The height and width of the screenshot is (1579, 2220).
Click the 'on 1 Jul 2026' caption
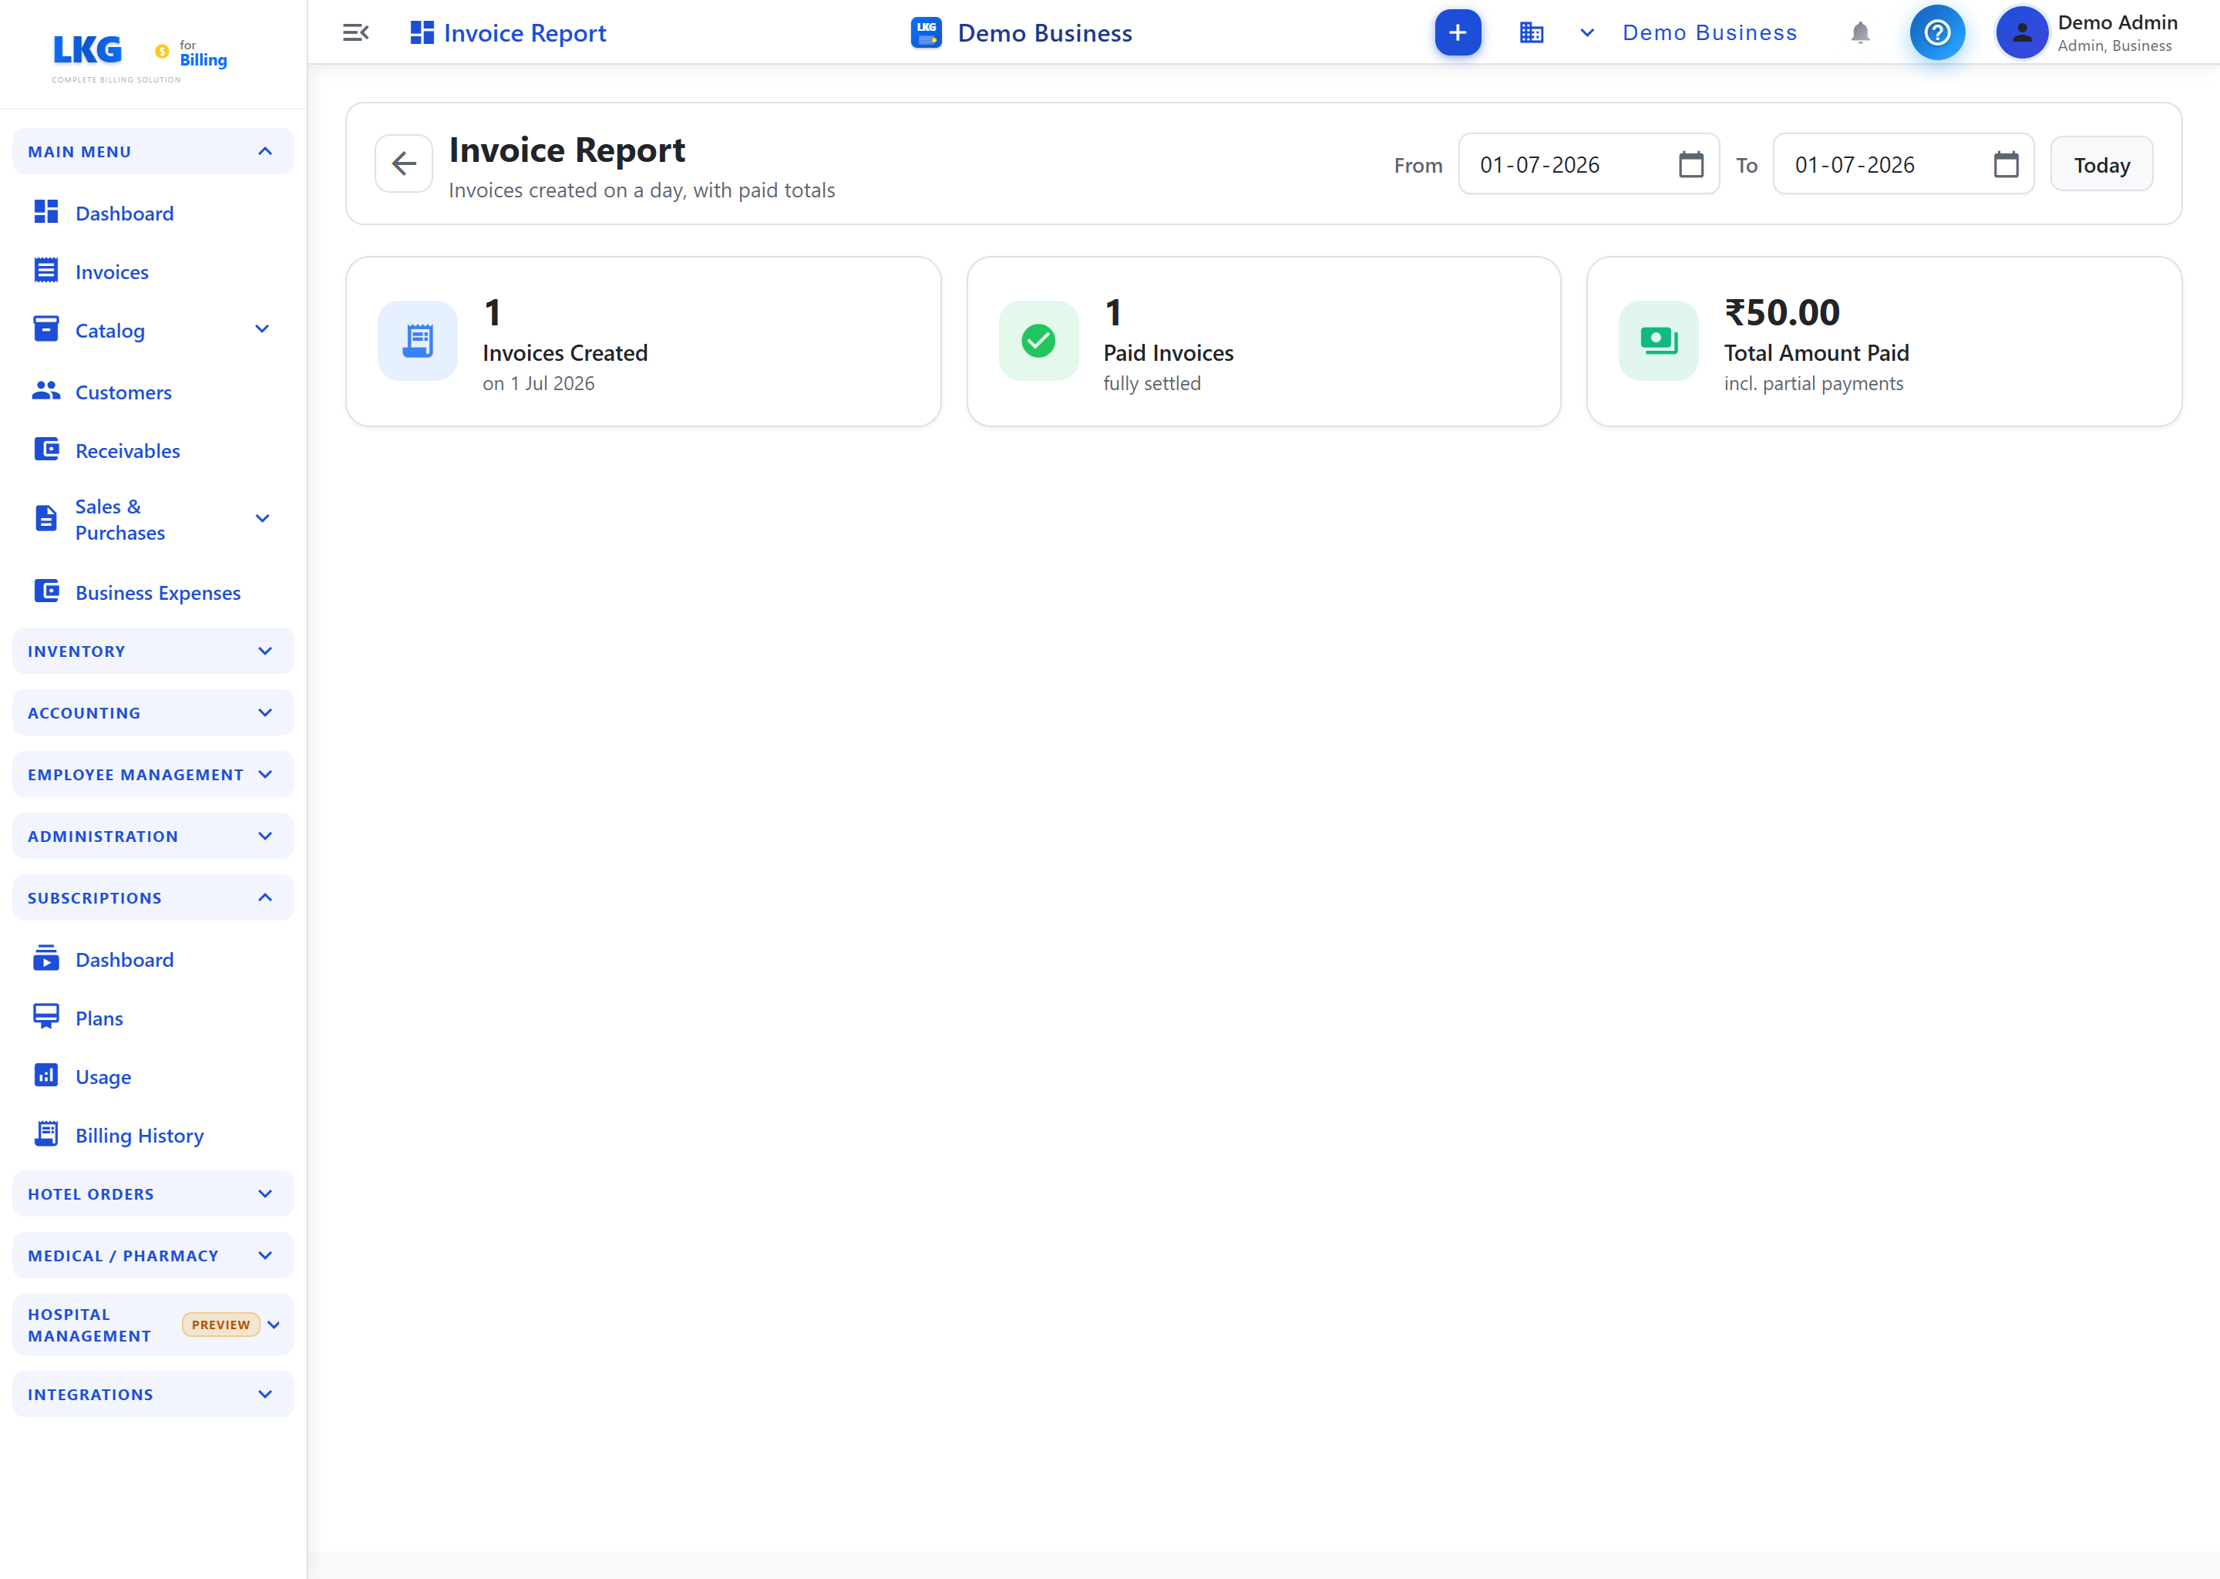[x=539, y=383]
